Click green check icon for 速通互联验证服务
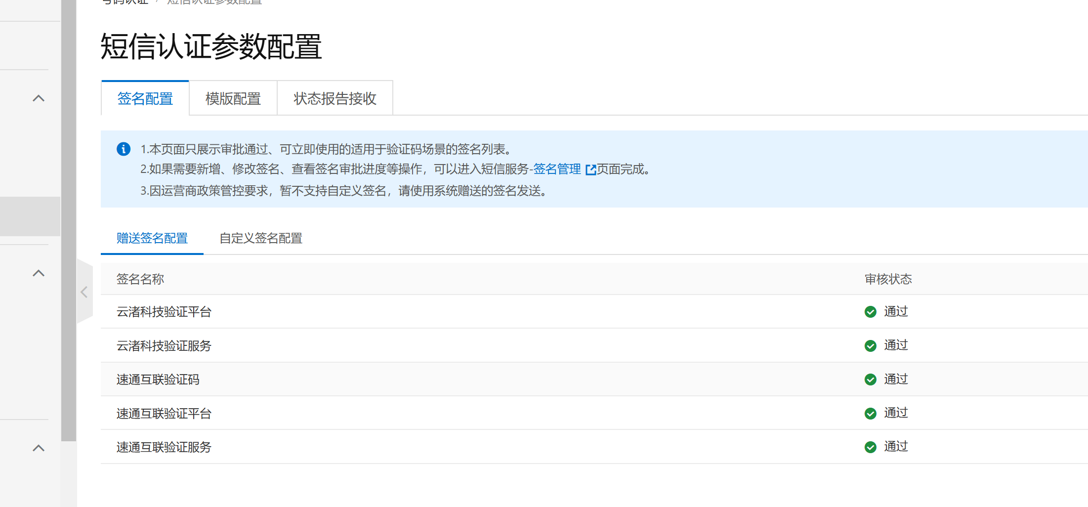Screen dimensions: 1088x507 tap(870, 447)
